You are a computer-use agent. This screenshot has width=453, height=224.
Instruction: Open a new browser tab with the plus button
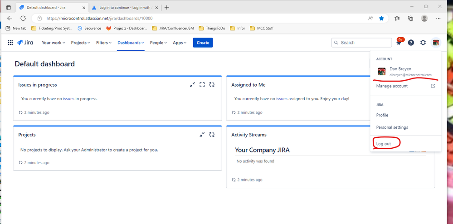(166, 8)
